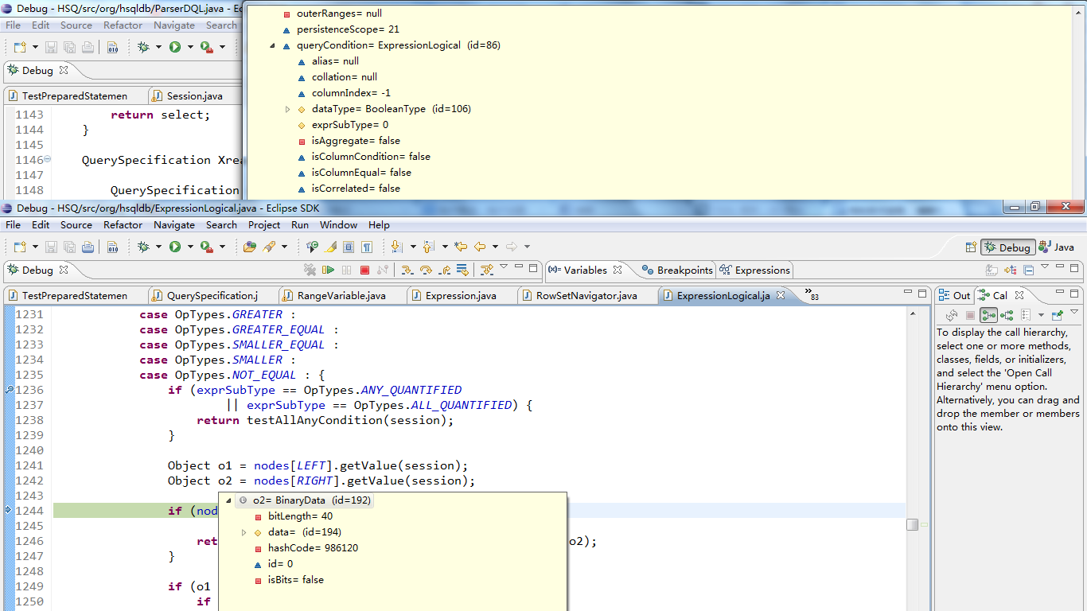Screen dimensions: 1087x611
Task: Click Refresh in the Call Hierarchy toolbar
Action: [x=952, y=315]
